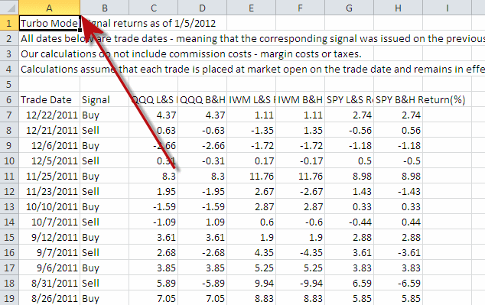Click IWM L&S value 11.76 in row 11
The width and height of the screenshot is (485, 305).
coord(251,176)
